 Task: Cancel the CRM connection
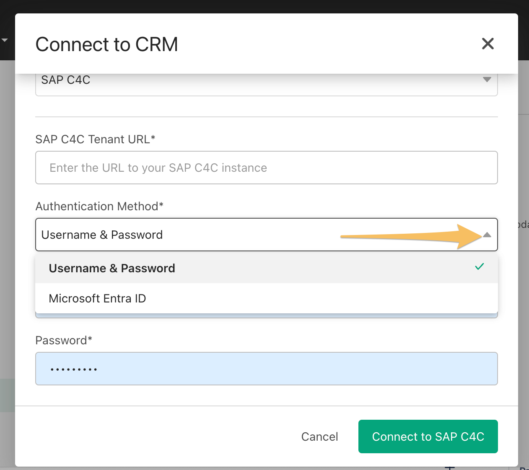(x=319, y=436)
